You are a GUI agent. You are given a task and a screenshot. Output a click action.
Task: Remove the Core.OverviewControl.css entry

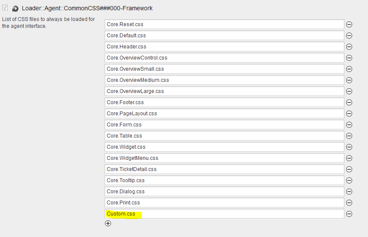349,58
